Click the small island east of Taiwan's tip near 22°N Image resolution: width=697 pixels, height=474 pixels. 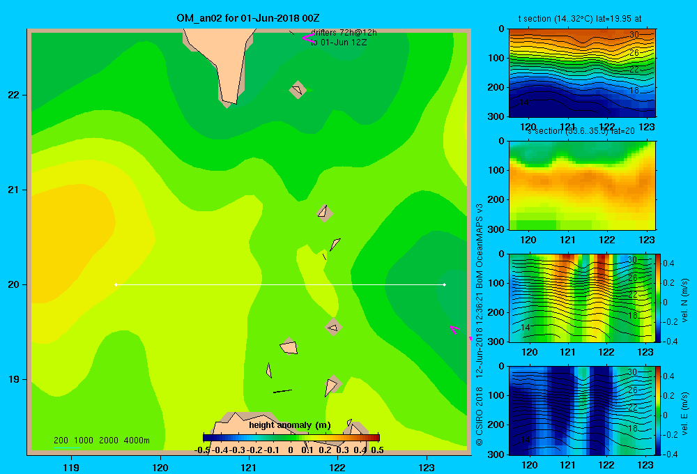[298, 89]
